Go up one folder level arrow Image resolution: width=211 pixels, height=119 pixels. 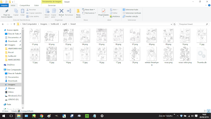tap(14, 24)
